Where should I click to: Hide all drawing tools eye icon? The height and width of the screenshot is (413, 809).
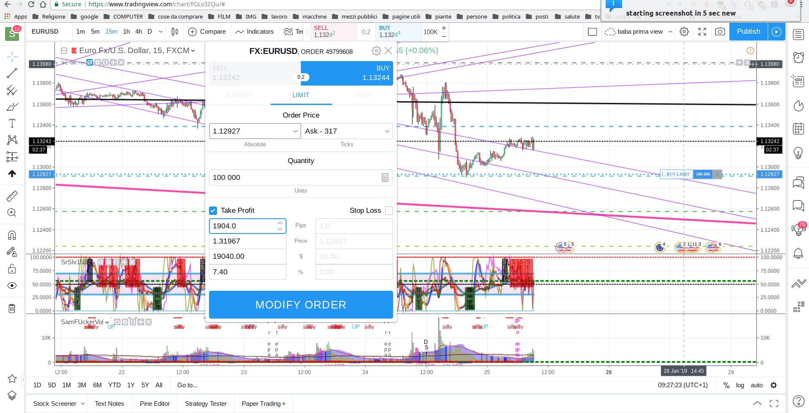click(12, 286)
